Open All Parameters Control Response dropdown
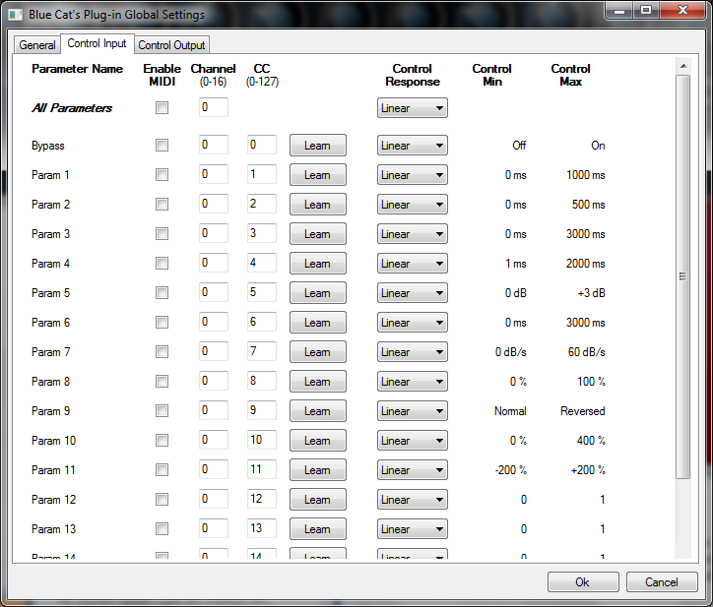 pyautogui.click(x=413, y=108)
